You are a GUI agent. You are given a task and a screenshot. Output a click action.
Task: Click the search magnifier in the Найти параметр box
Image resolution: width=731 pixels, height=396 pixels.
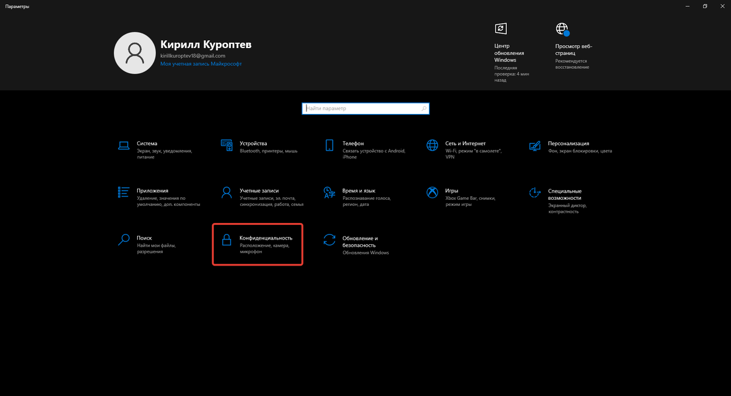[424, 108]
